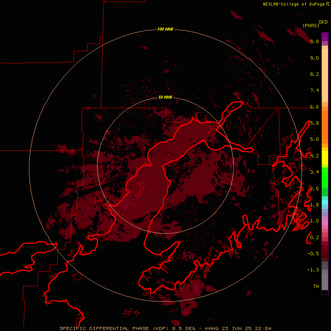Viewport: 331px width, 331px height.
Task: Click the Specific Differential Phase caption at bottom
Action: coord(165,328)
